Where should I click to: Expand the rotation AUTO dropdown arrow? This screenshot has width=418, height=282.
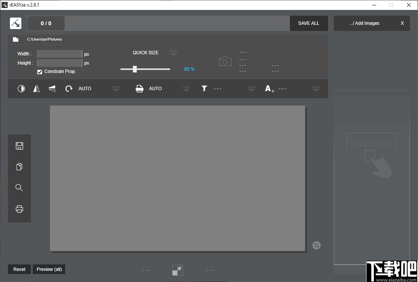116,89
